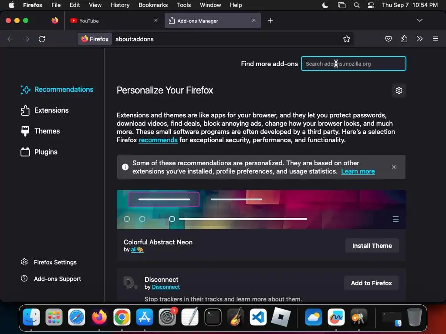Toggle Do Not Disturb moon icon
The image size is (446, 334).
point(325,5)
